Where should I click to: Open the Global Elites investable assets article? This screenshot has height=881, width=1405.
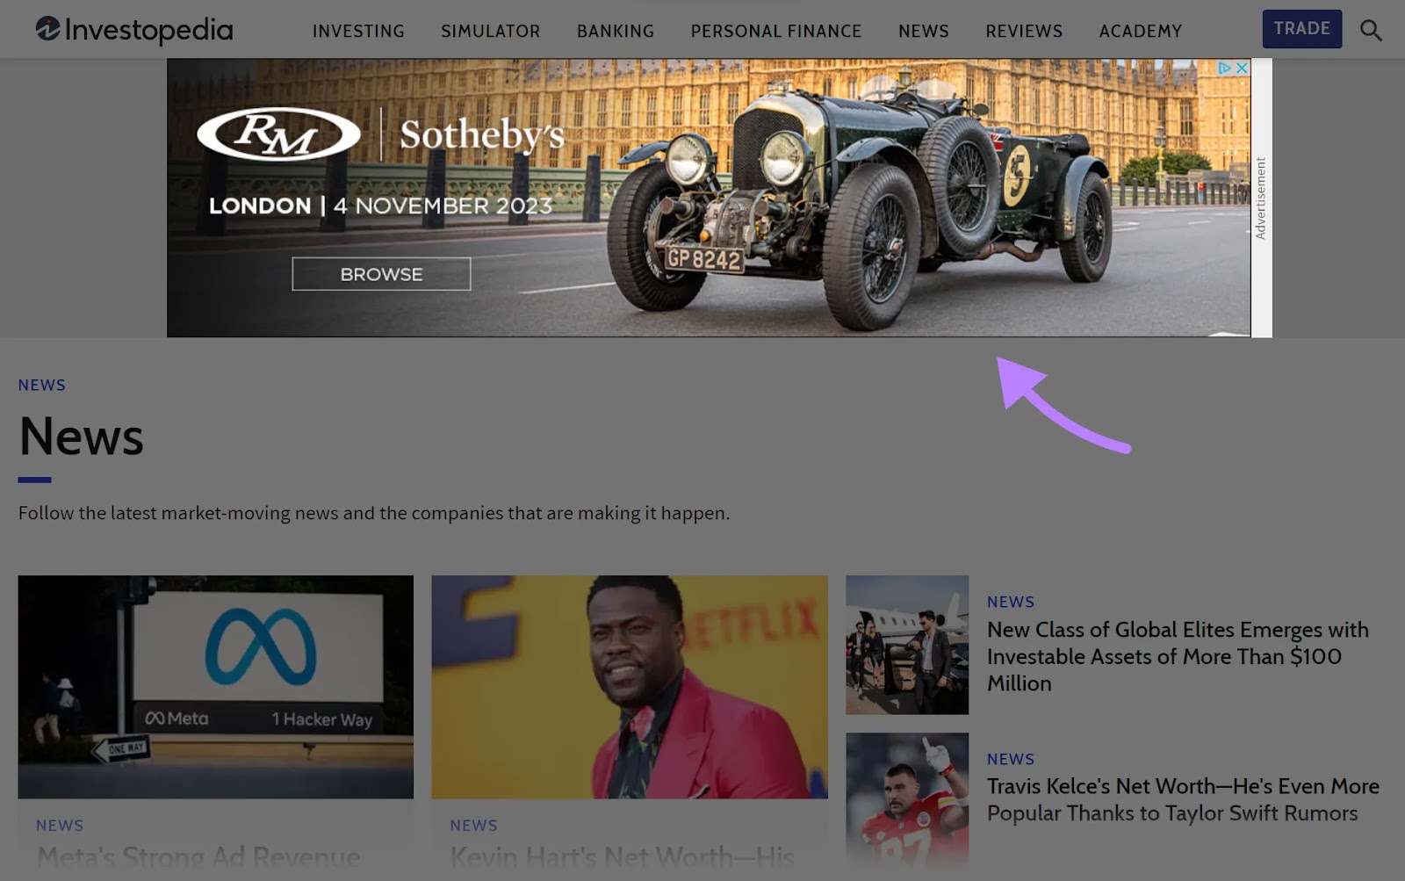point(1178,656)
